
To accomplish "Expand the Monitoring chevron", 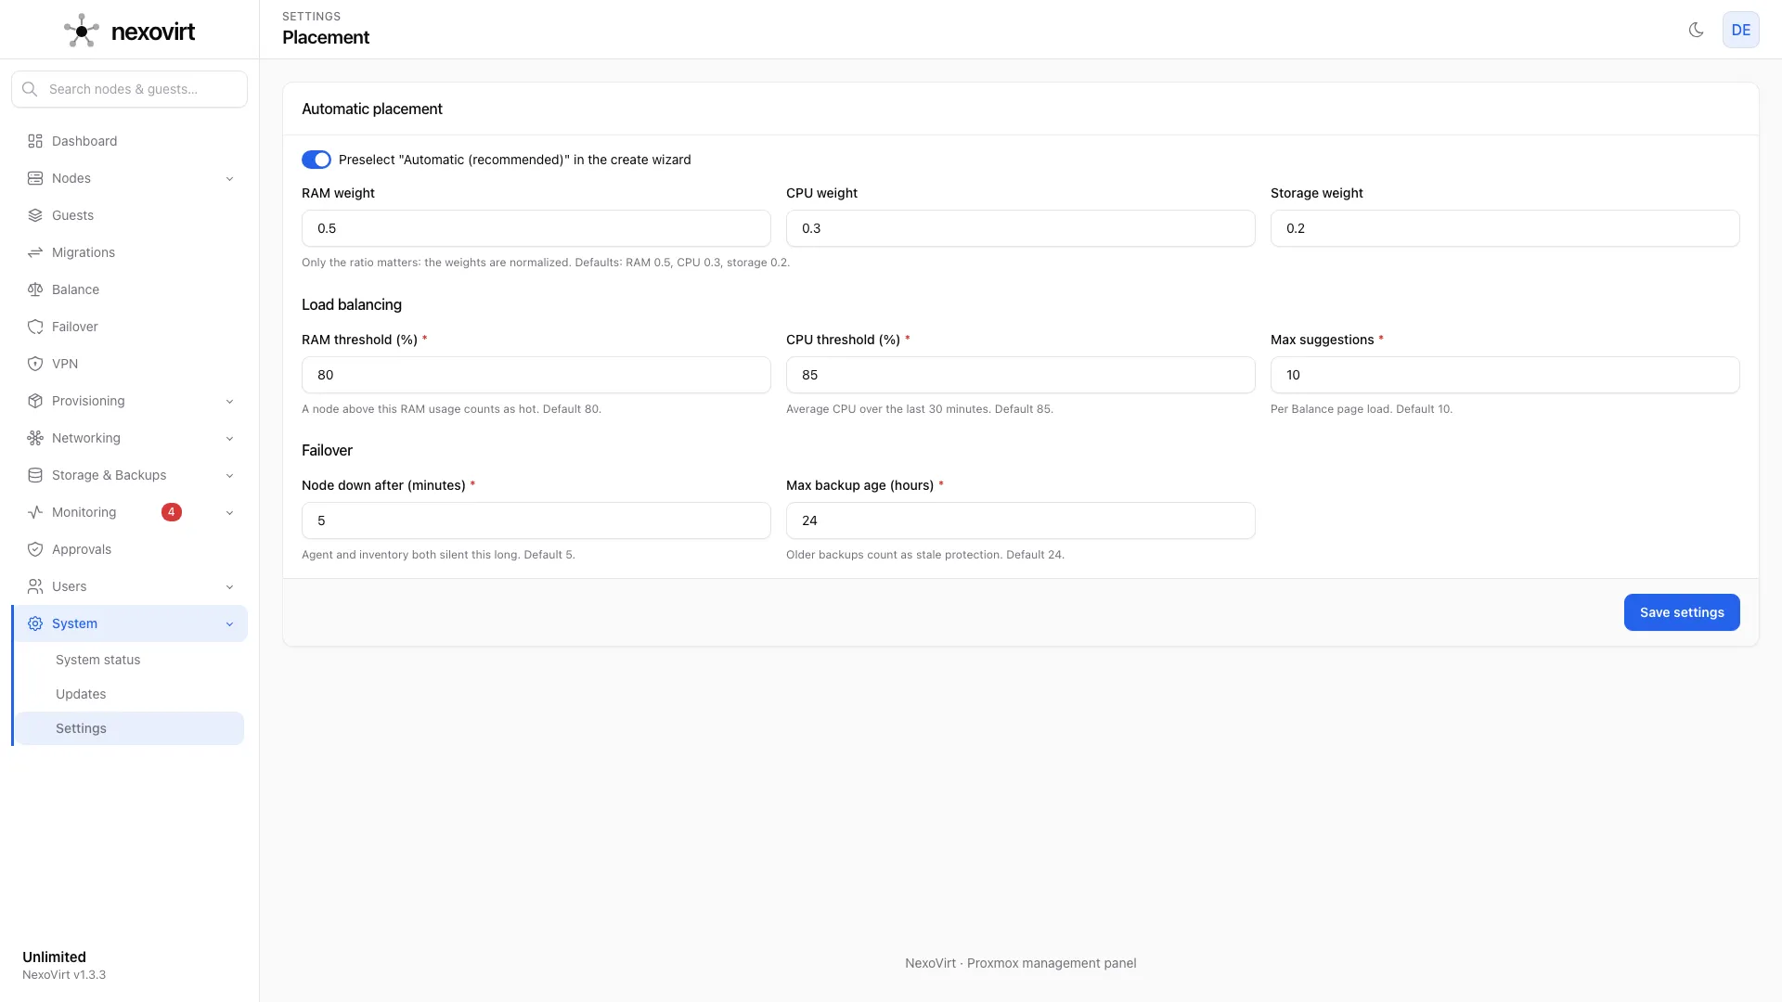I will pyautogui.click(x=229, y=512).
